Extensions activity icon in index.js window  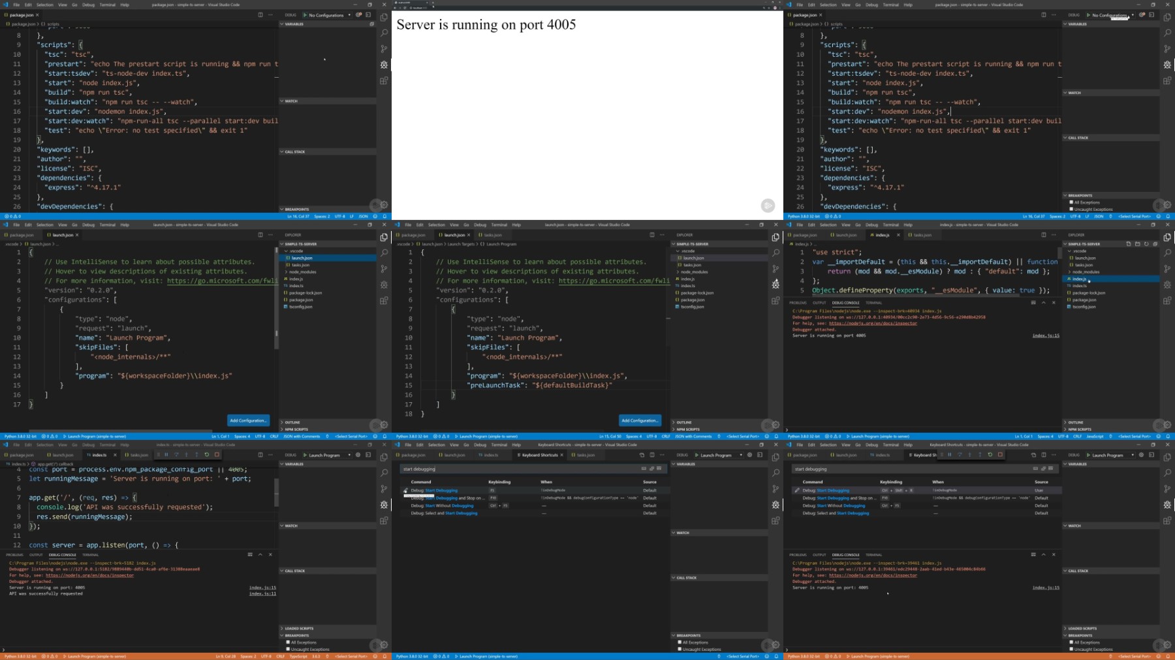pos(1167,300)
